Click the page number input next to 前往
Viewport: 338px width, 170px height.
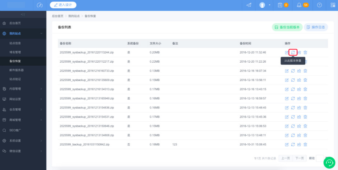pyautogui.click(x=320, y=158)
